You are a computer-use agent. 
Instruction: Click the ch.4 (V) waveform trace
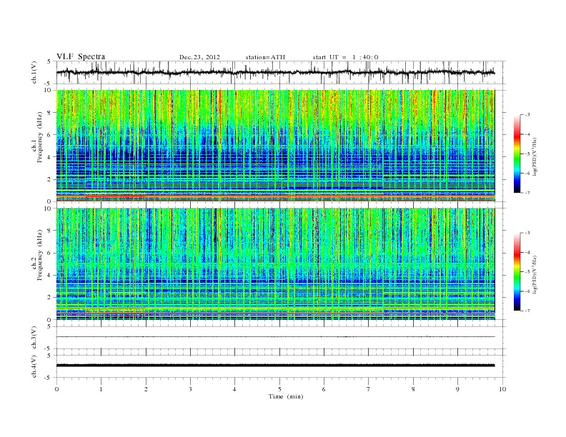[x=275, y=366]
